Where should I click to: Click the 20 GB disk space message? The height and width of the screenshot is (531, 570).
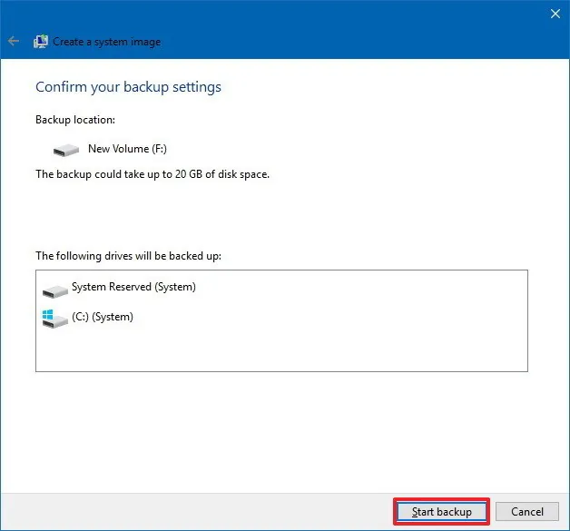tap(152, 174)
